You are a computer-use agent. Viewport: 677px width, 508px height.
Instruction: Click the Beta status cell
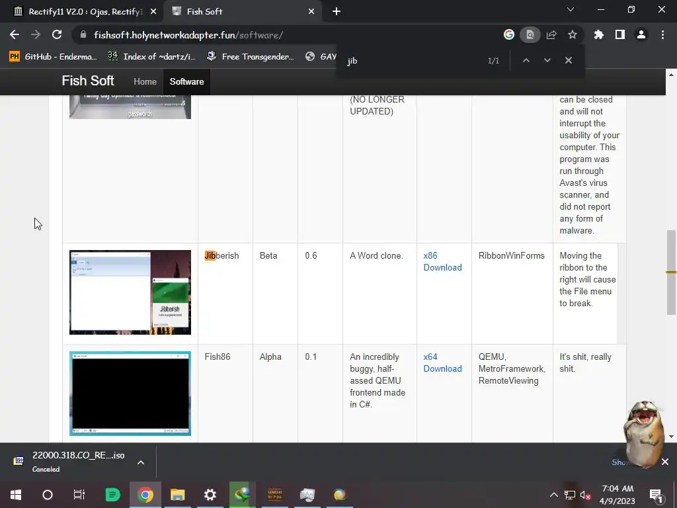click(x=268, y=256)
